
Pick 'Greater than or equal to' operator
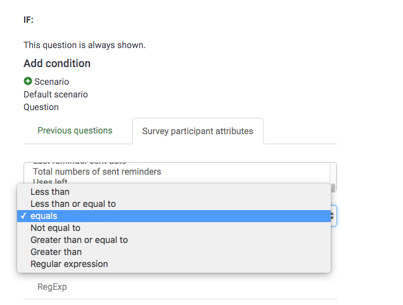(x=79, y=240)
